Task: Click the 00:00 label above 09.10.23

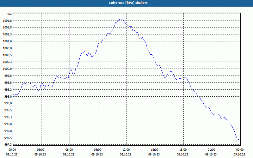Action: tap(240, 150)
